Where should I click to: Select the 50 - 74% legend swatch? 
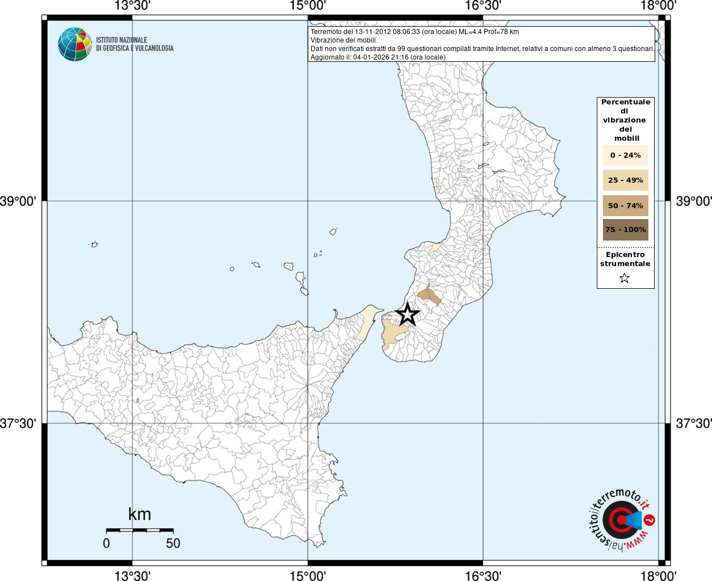(x=626, y=205)
